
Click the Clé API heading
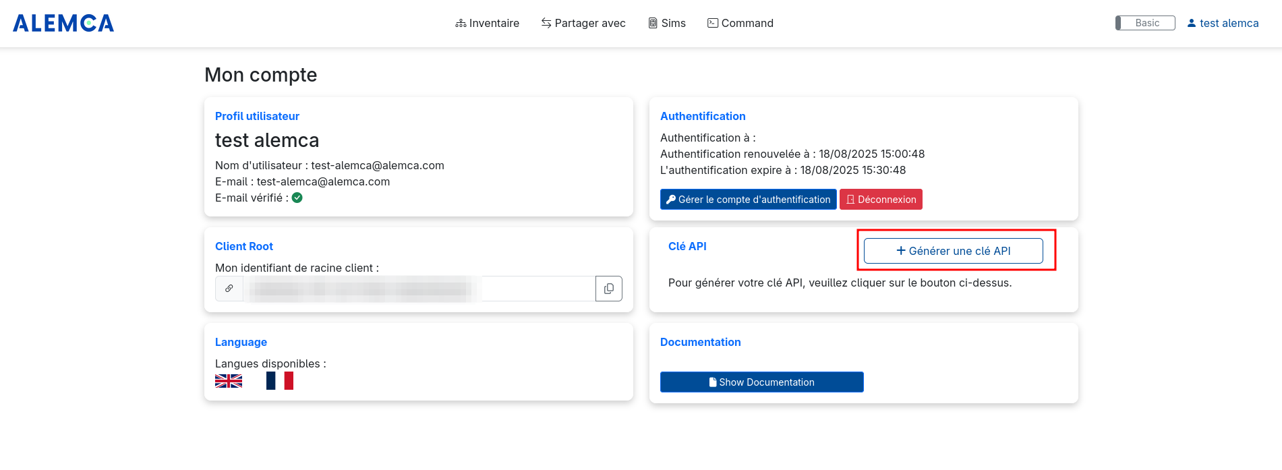[x=687, y=246]
